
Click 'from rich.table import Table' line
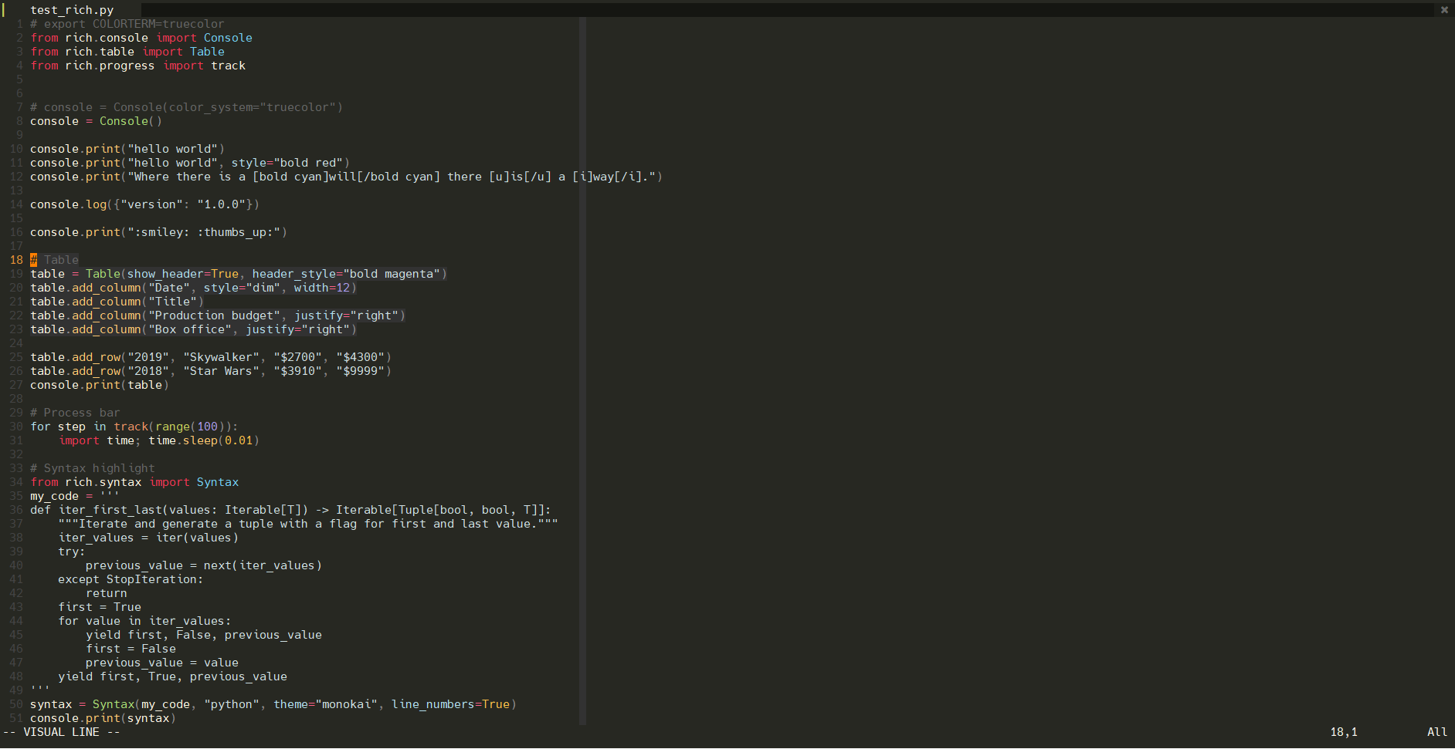pyautogui.click(x=127, y=52)
